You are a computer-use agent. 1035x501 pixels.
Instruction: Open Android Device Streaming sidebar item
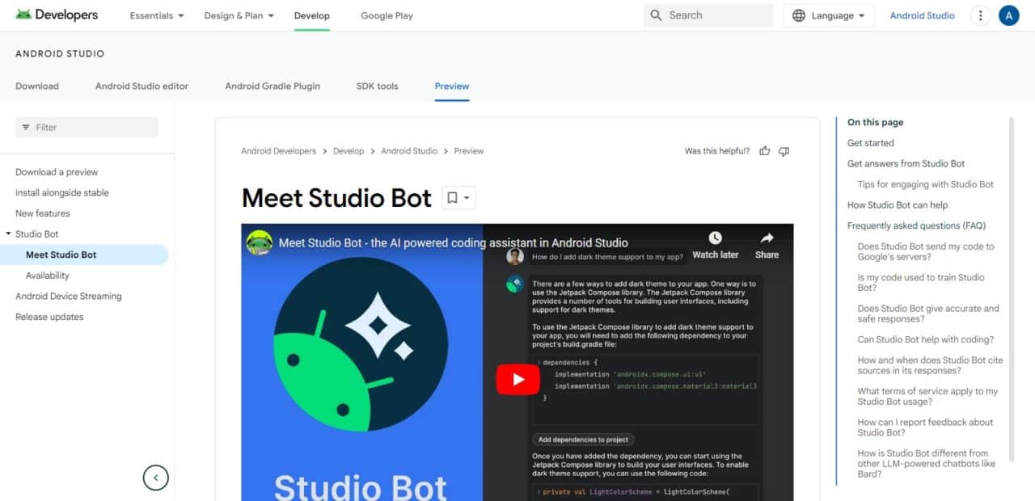pos(69,297)
